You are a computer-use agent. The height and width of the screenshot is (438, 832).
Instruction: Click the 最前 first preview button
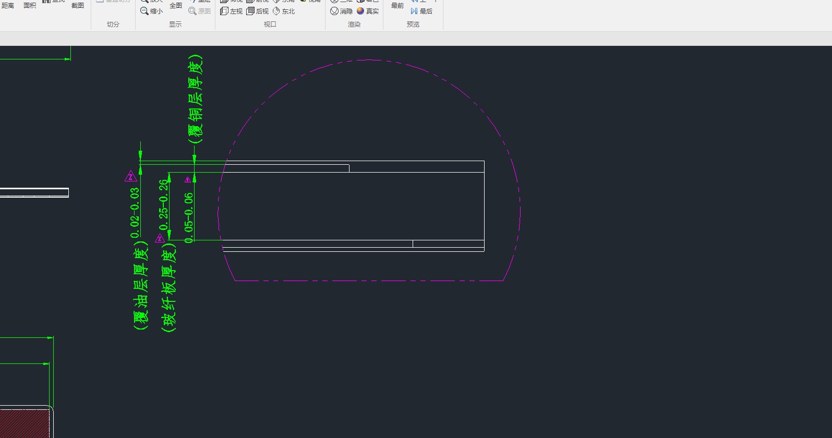point(397,5)
